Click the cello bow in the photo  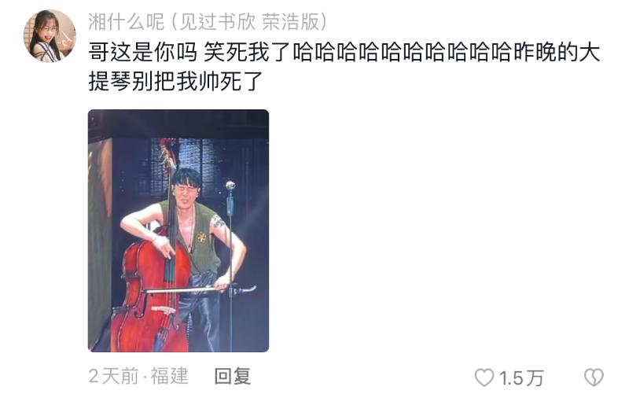tap(200, 290)
